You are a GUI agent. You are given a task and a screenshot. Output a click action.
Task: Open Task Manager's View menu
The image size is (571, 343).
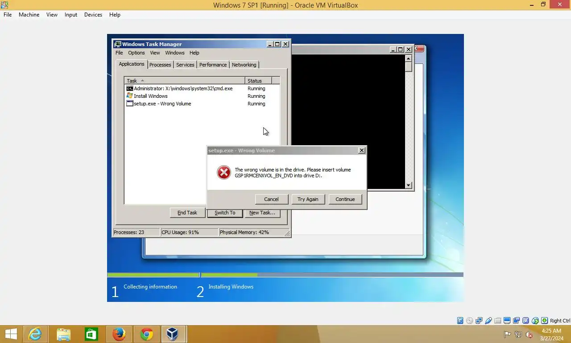[x=155, y=53]
